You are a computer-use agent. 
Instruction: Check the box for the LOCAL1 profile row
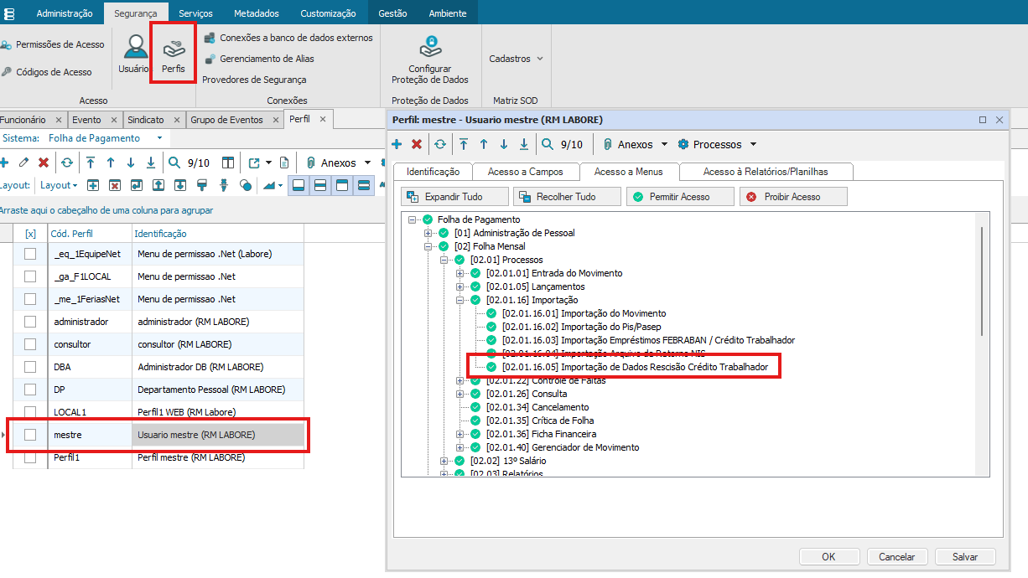click(x=30, y=412)
